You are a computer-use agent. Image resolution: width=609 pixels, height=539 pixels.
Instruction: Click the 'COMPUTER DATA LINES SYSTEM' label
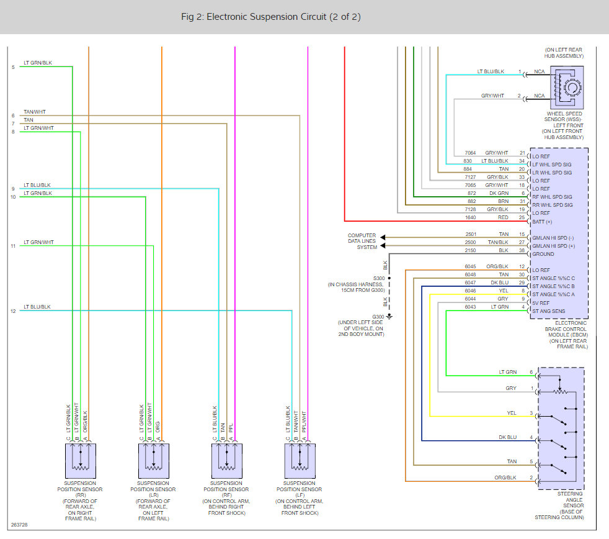coord(362,241)
